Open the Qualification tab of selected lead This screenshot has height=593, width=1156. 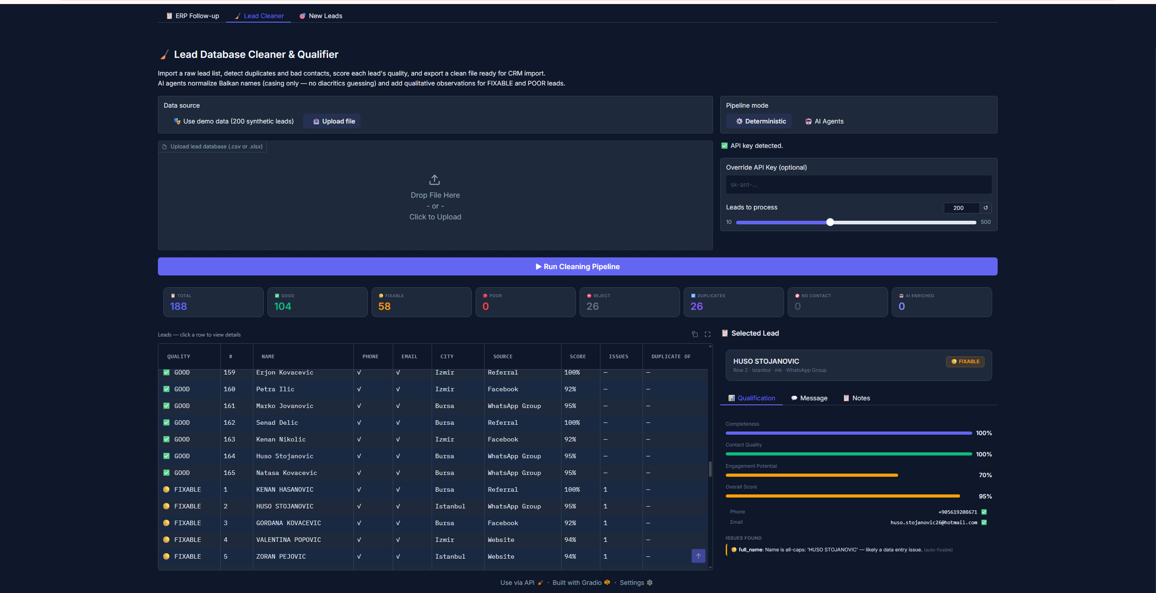[x=752, y=398]
